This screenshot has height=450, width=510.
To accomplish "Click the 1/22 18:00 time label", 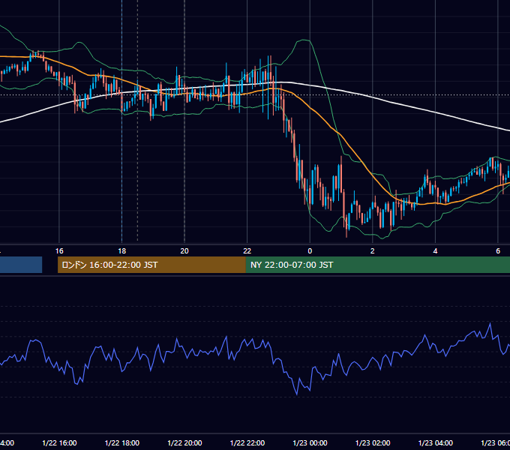I will pos(122,442).
